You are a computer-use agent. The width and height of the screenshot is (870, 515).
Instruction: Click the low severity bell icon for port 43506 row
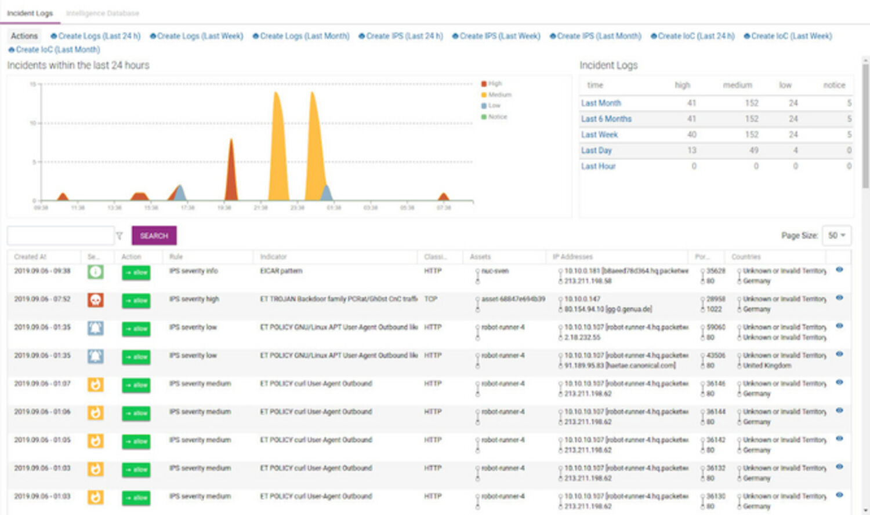pos(96,356)
